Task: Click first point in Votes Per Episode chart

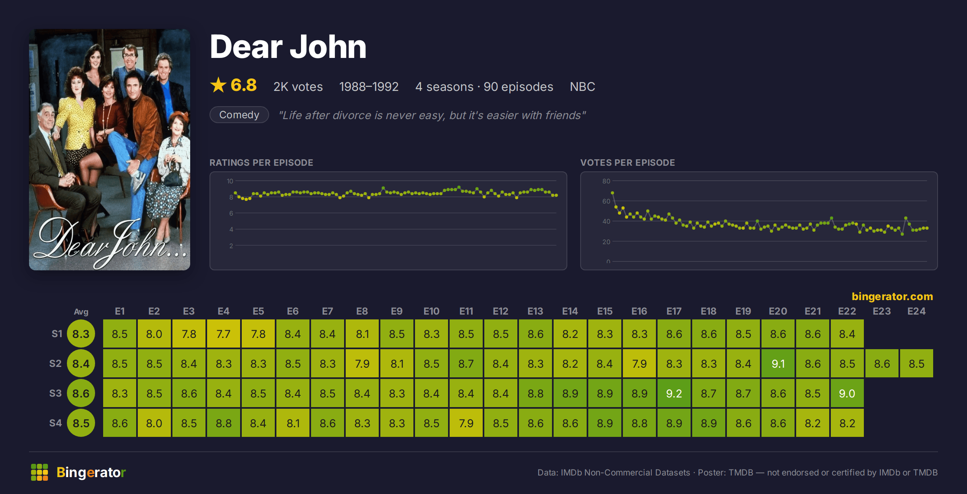Action: pos(612,193)
